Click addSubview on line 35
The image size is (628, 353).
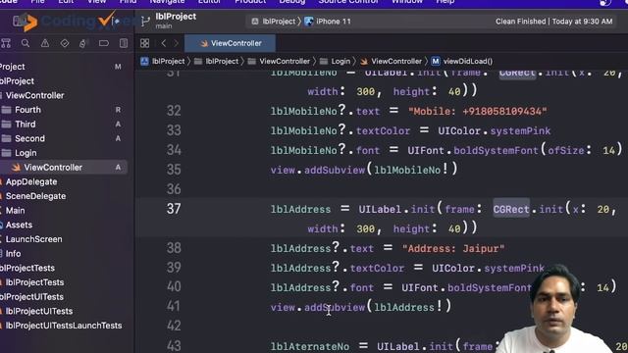(x=335, y=170)
